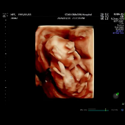The width and height of the screenshot is (125, 125).
Task: Click the exam date and time text
Action: [71, 18]
